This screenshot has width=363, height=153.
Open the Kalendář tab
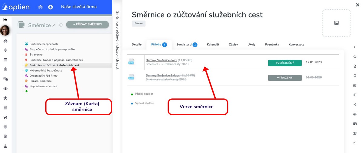[213, 44]
